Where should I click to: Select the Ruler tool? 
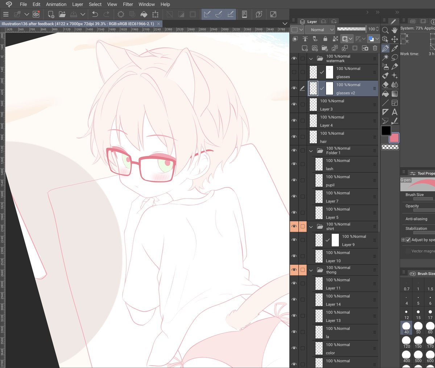coord(385,112)
